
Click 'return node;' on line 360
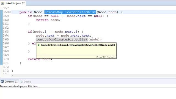48,20
